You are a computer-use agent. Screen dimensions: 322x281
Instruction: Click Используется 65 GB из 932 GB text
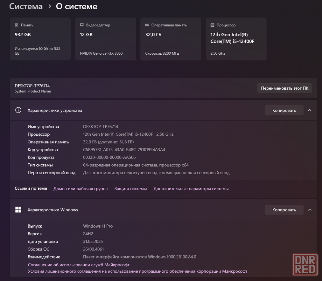[x=37, y=51]
